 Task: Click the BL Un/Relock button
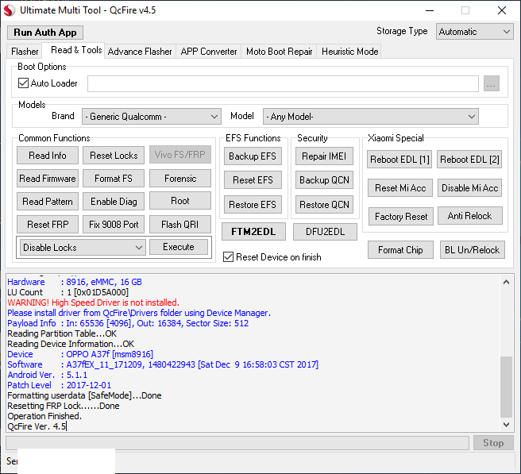pos(472,250)
